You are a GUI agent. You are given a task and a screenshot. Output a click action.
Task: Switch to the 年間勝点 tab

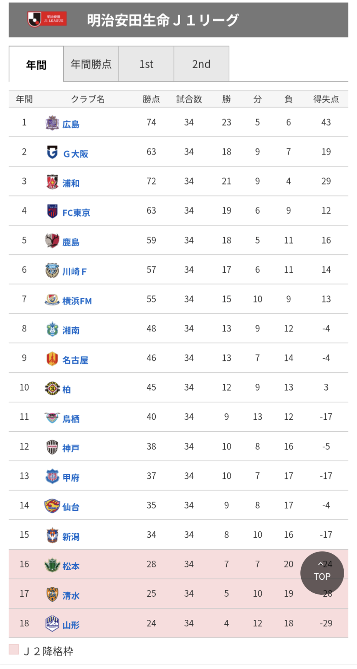click(x=91, y=64)
